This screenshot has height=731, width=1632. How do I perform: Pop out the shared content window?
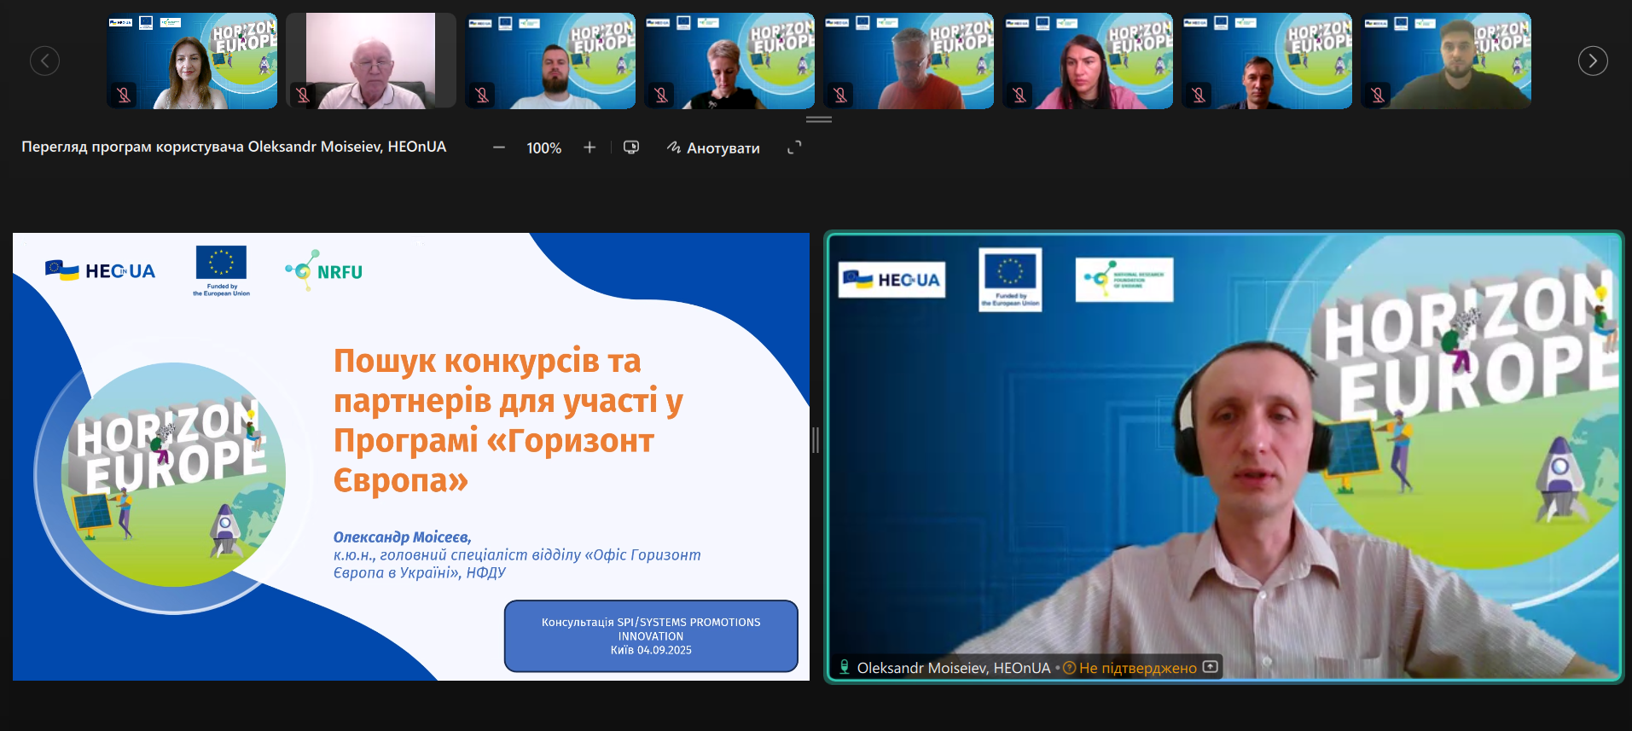click(x=631, y=148)
